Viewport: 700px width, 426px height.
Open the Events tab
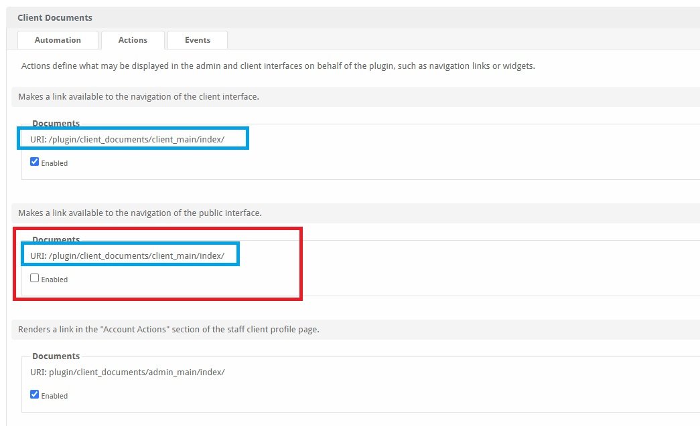point(198,40)
